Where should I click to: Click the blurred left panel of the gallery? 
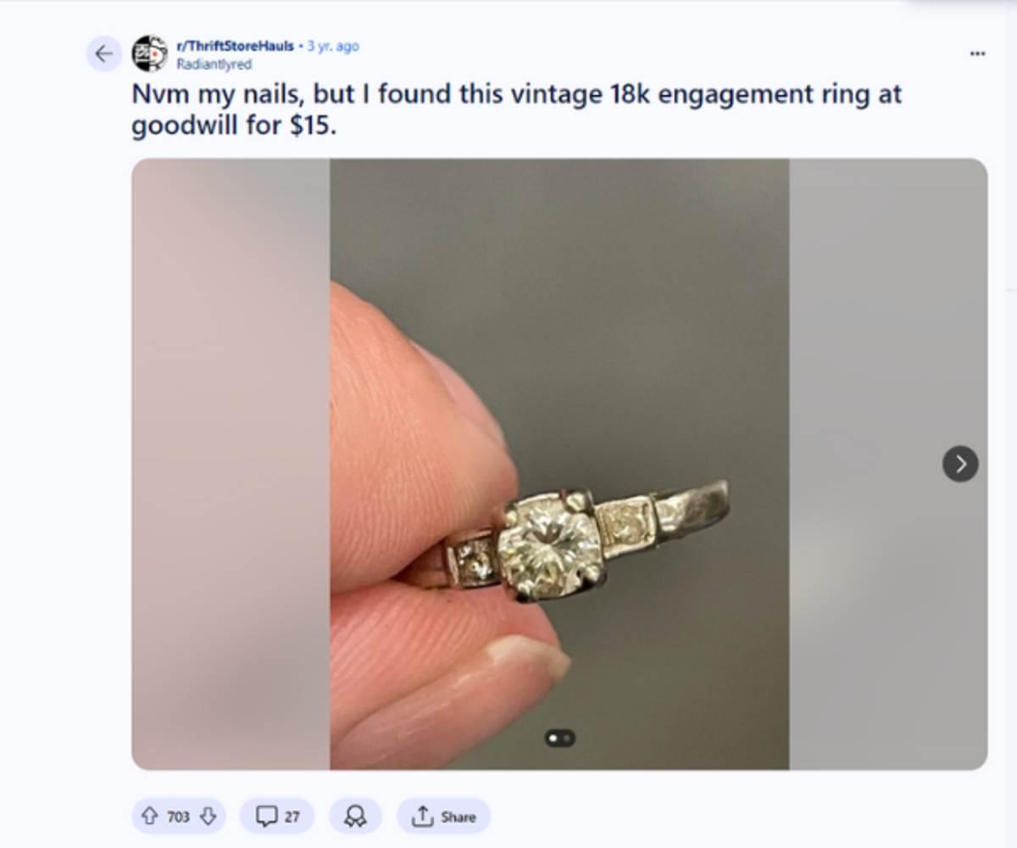(x=231, y=464)
